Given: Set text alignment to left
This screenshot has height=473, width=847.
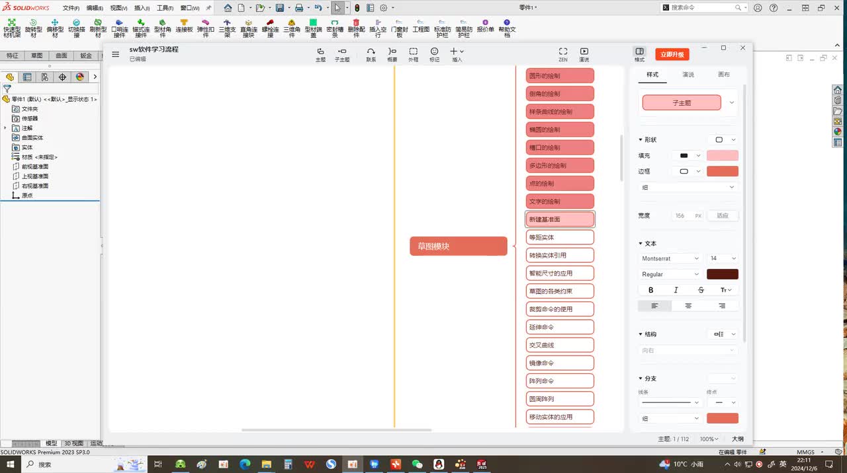Looking at the screenshot, I should [654, 306].
